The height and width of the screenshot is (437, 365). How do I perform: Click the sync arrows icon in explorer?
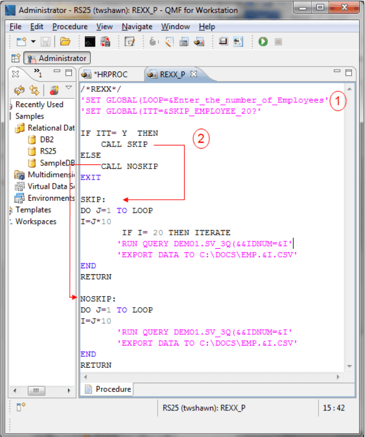35,90
